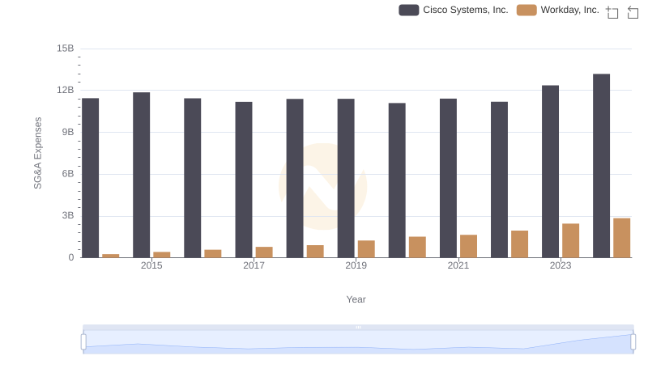Click the Workday bar for 2024
The width and height of the screenshot is (648, 373).
(622, 238)
